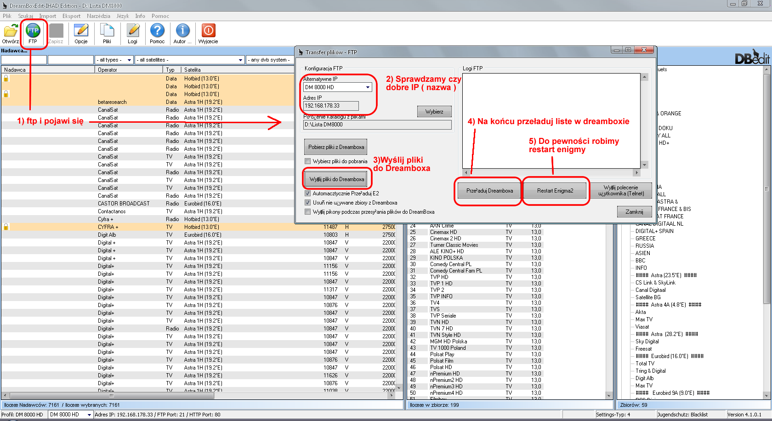
Task: Click the Otwórz folder icon
Action: click(x=10, y=32)
